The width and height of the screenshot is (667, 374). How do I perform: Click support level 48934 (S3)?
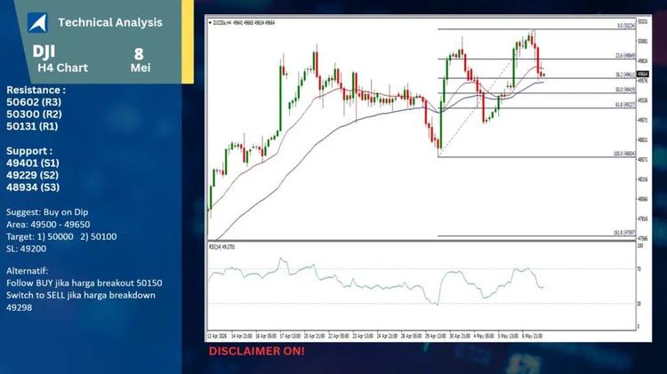pyautogui.click(x=33, y=187)
